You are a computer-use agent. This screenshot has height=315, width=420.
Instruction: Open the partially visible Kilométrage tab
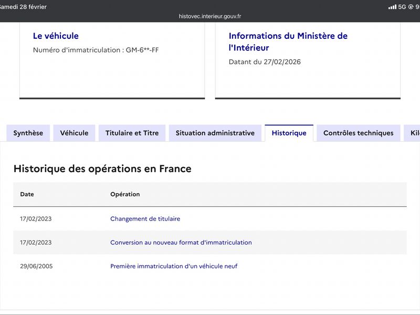414,133
